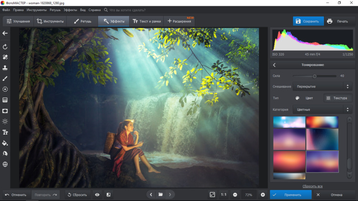Open the Эффекты menu in menu bar
The width and height of the screenshot is (358, 201).
[x=70, y=10]
